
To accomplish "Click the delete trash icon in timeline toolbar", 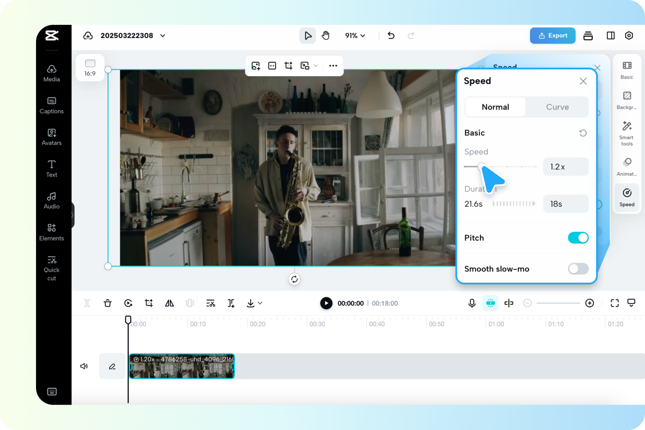I will coord(108,303).
